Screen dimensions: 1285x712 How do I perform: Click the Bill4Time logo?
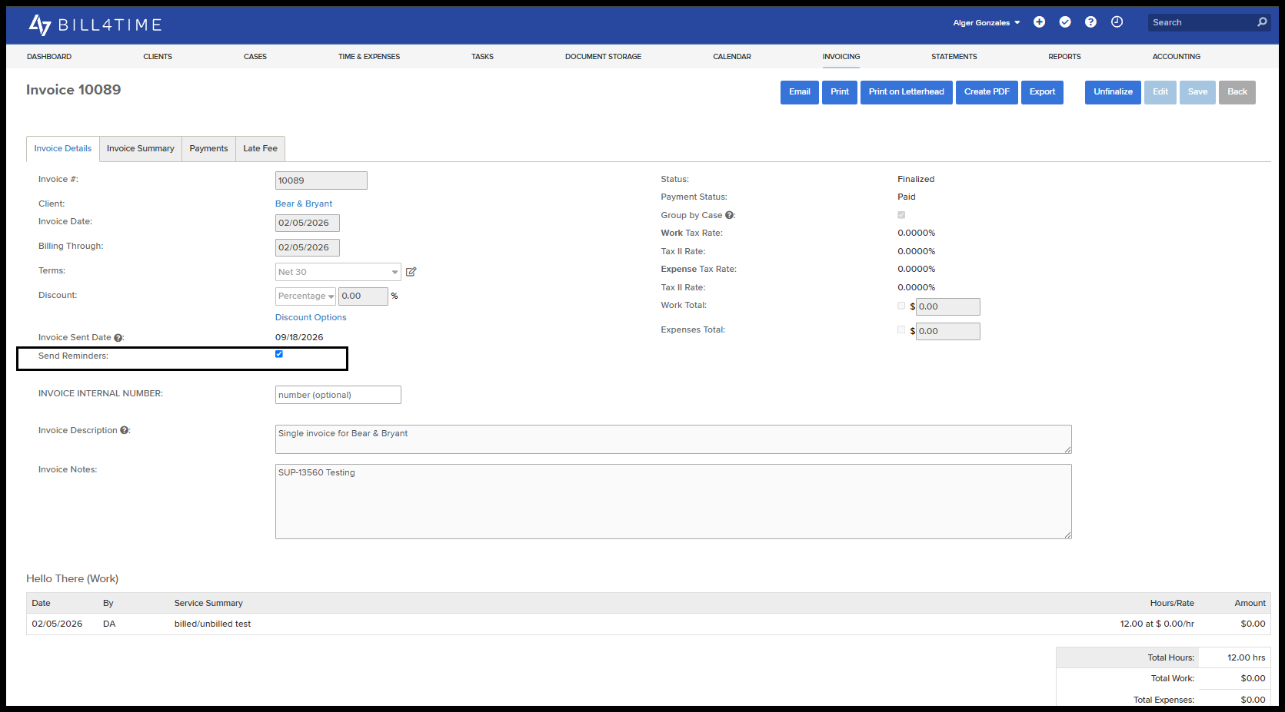95,25
